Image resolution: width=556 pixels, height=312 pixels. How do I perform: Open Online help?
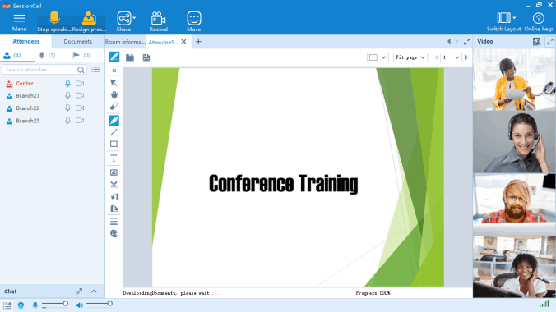(x=538, y=22)
